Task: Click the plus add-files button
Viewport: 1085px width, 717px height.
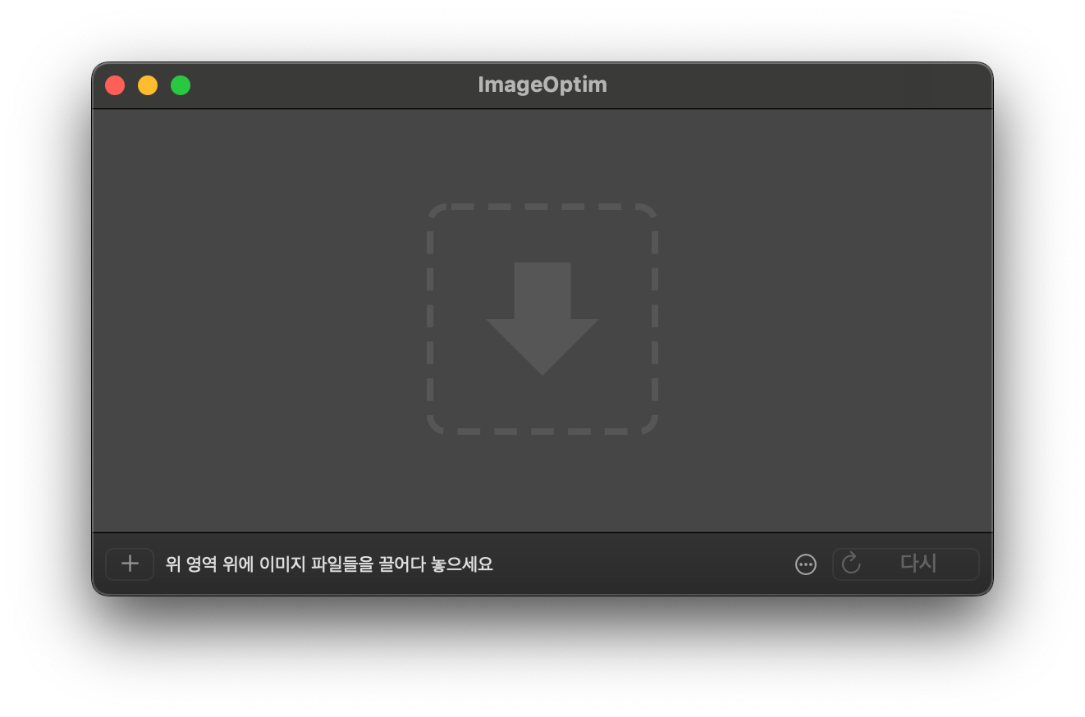Action: tap(130, 564)
